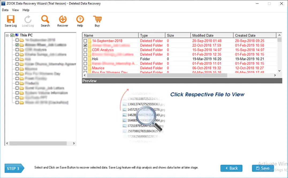This screenshot has width=288, height=178.
Task: Check the Holi folder checkbox
Action: tap(85, 59)
